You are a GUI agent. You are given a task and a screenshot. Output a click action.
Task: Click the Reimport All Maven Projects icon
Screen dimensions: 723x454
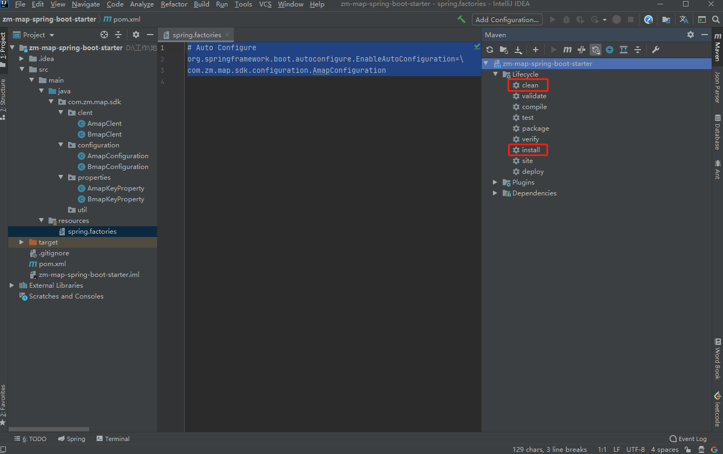(x=490, y=50)
